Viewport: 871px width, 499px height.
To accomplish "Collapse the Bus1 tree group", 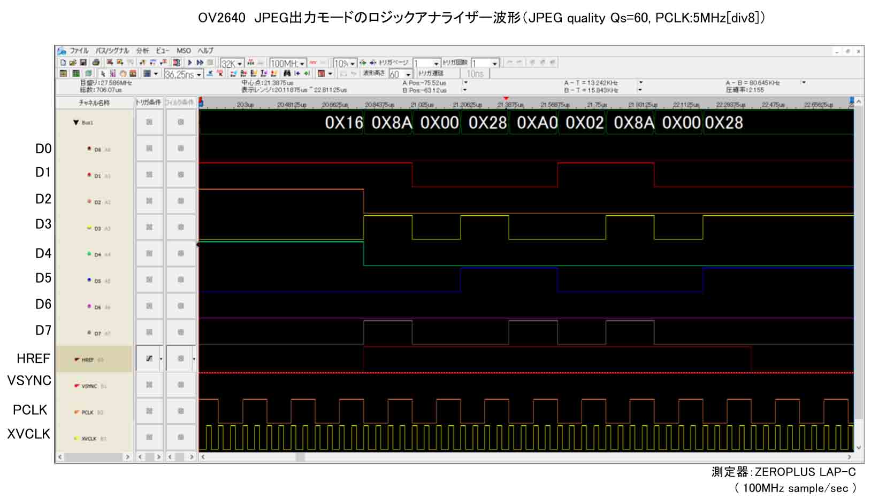I will [x=76, y=122].
